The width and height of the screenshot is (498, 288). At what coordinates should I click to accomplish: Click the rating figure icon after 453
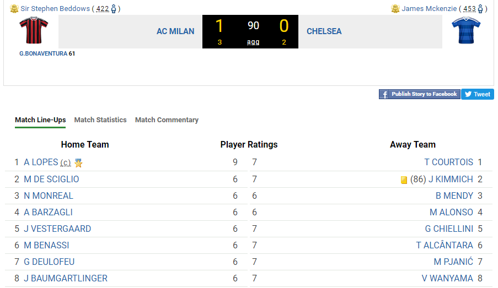[480, 9]
